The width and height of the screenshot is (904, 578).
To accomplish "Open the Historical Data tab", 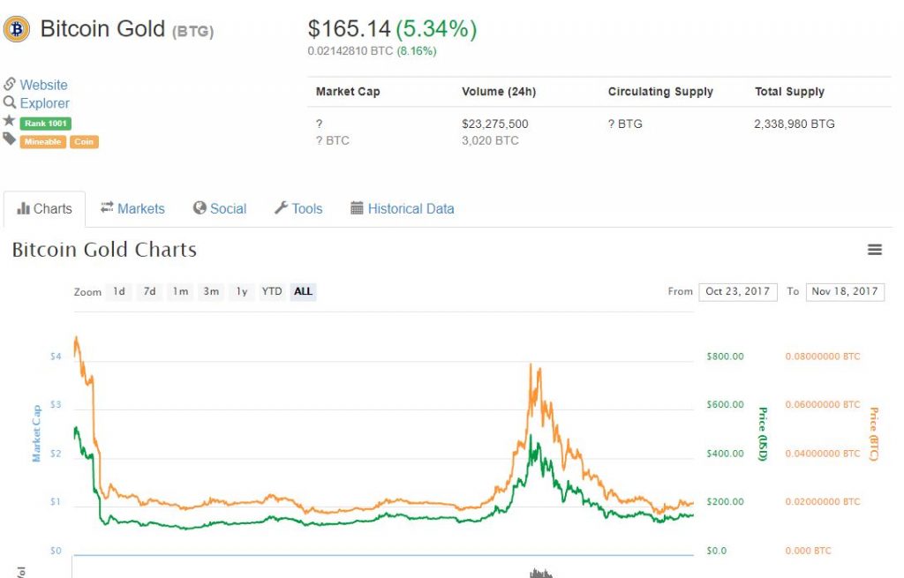I will coord(403,208).
